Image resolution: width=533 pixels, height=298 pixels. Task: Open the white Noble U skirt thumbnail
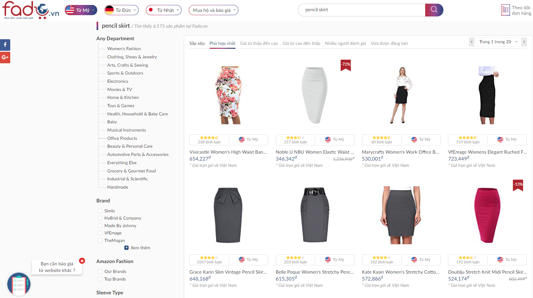coord(315,95)
